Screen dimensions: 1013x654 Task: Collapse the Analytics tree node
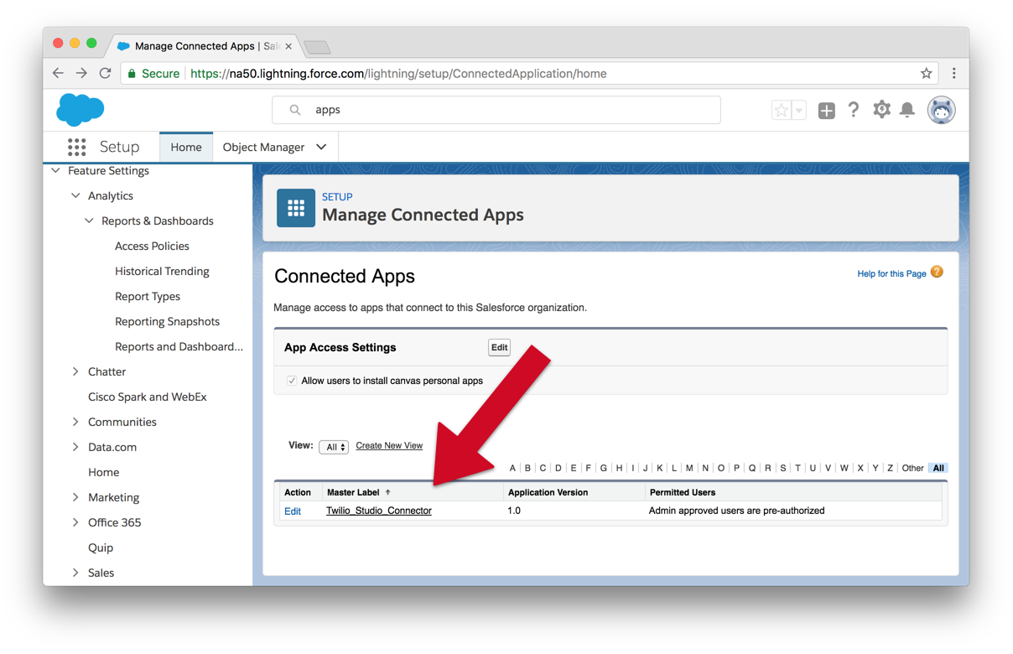pyautogui.click(x=75, y=196)
